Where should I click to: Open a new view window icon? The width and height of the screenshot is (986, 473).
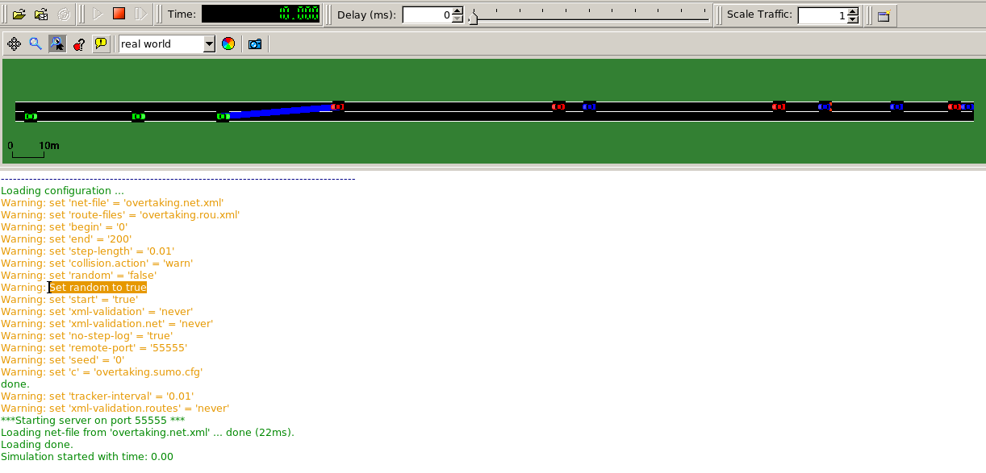point(884,15)
